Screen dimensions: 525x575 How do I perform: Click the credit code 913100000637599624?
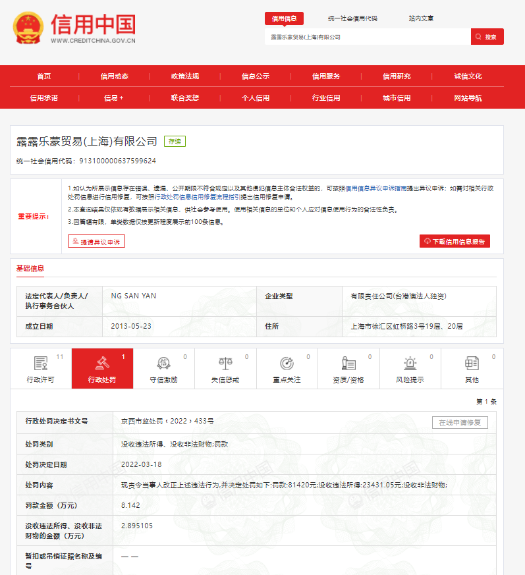(x=117, y=161)
